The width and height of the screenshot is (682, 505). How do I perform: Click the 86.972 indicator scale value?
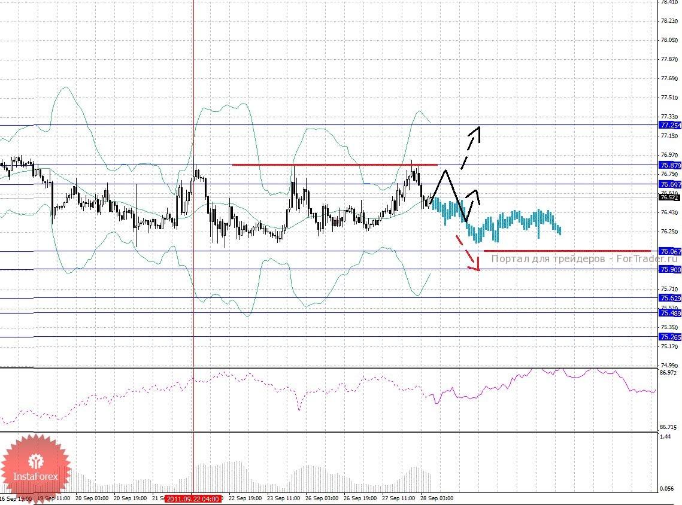668,373
